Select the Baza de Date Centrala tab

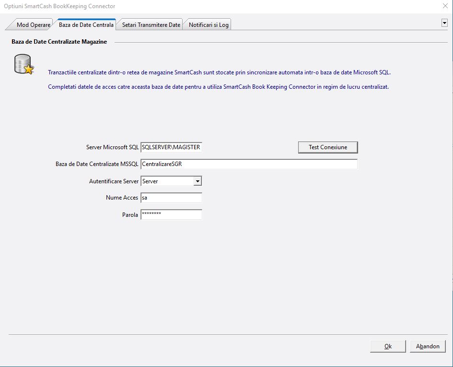click(86, 25)
